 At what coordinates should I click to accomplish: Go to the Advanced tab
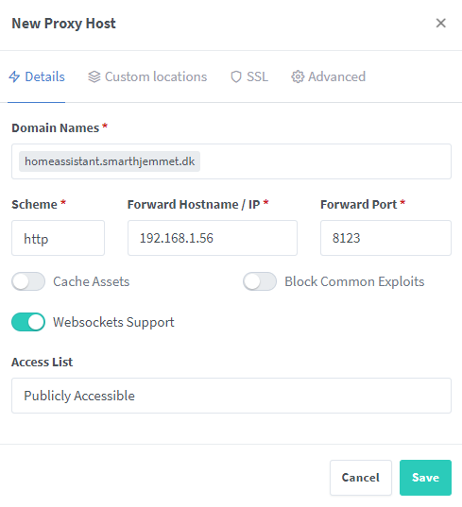point(329,77)
